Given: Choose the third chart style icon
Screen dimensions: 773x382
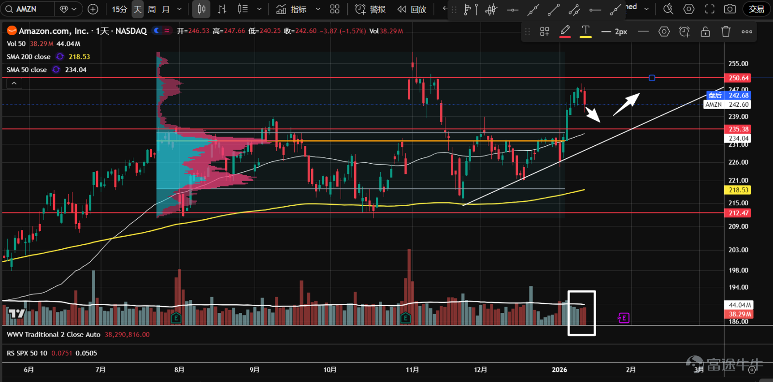Looking at the screenshot, I should tap(243, 9).
